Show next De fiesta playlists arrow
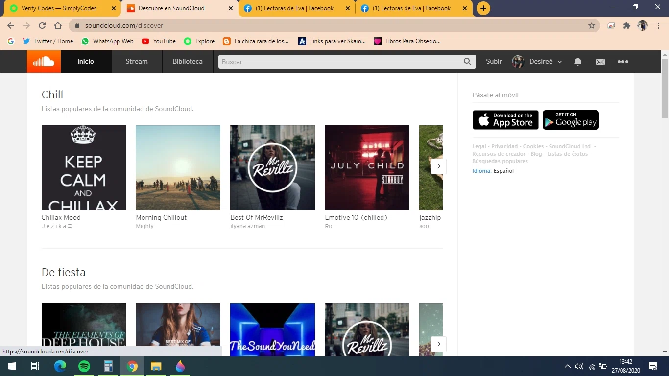This screenshot has height=376, width=669. (438, 344)
